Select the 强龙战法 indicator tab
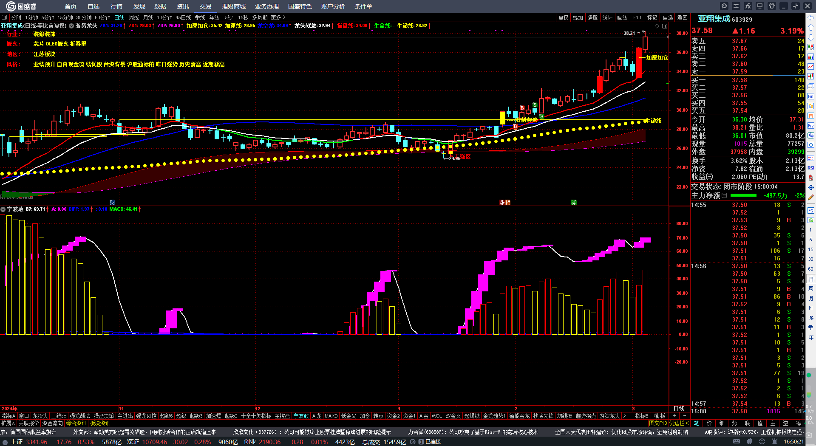 tap(80, 416)
